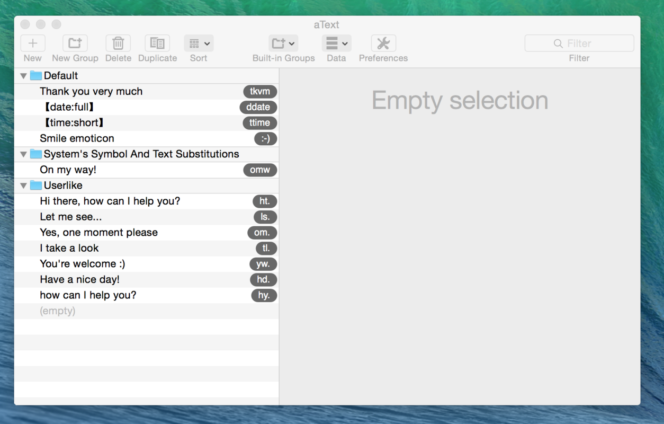Select the Delete trash icon
The image size is (664, 424).
point(118,43)
